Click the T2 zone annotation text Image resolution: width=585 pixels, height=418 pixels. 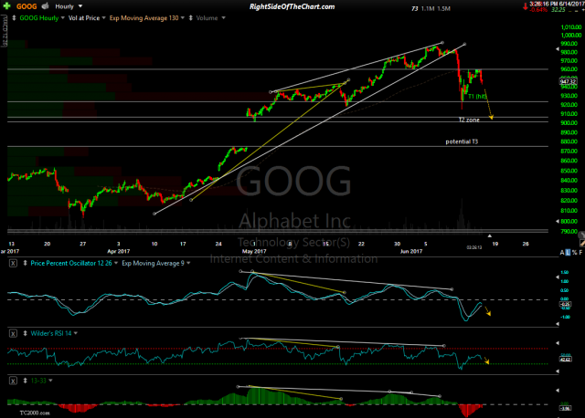469,120
